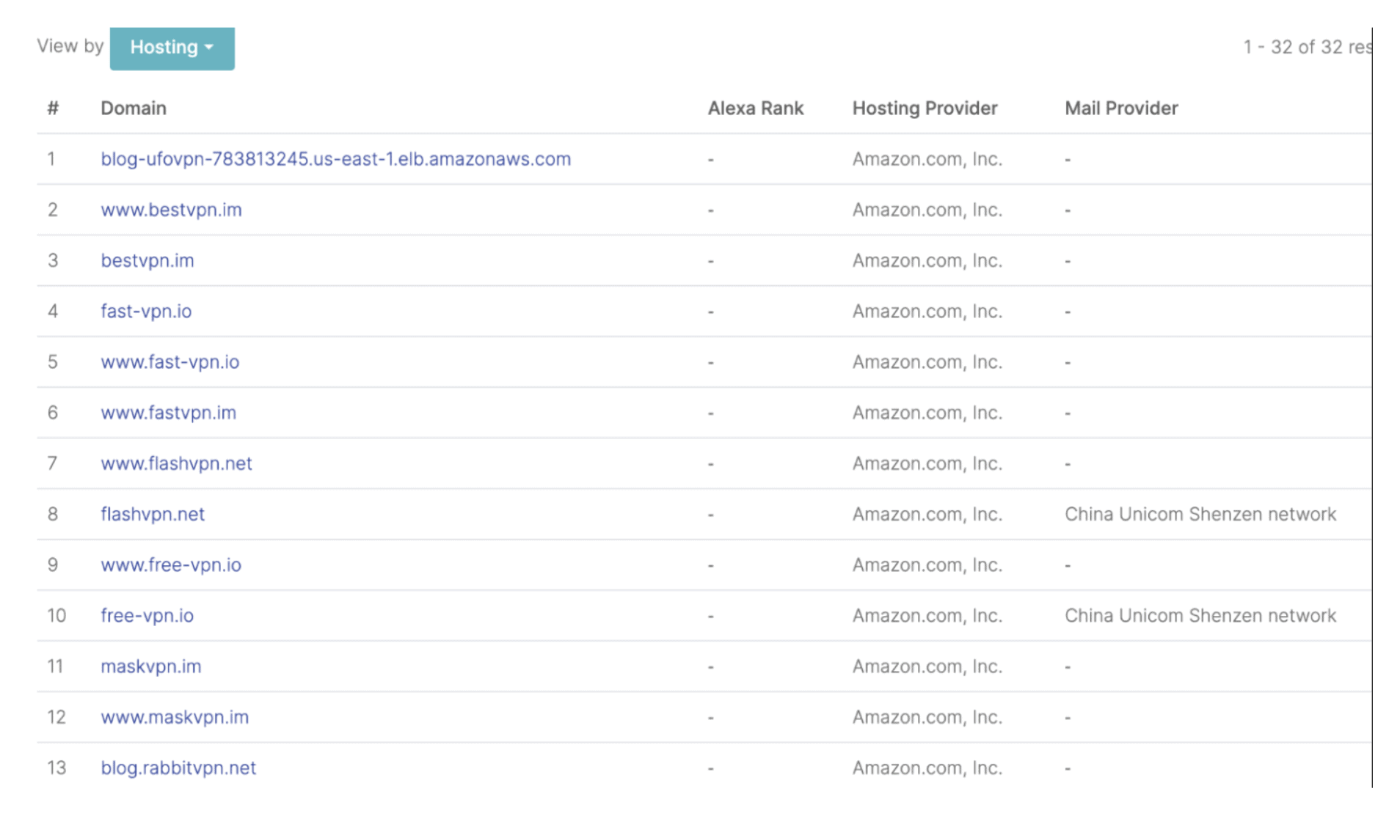Click row number 7
The image size is (1400, 827).
(x=52, y=463)
